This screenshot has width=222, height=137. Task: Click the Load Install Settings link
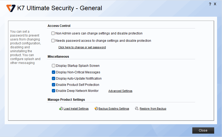click(76, 109)
